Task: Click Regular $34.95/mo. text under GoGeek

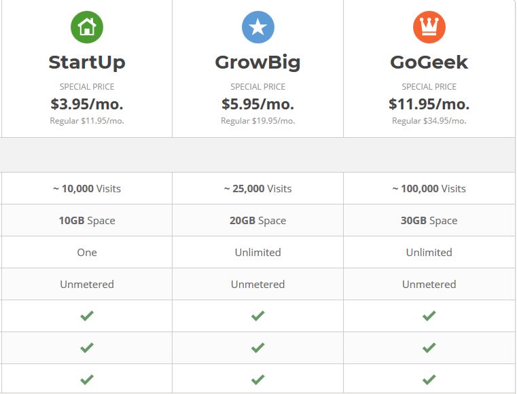Action: pos(429,121)
